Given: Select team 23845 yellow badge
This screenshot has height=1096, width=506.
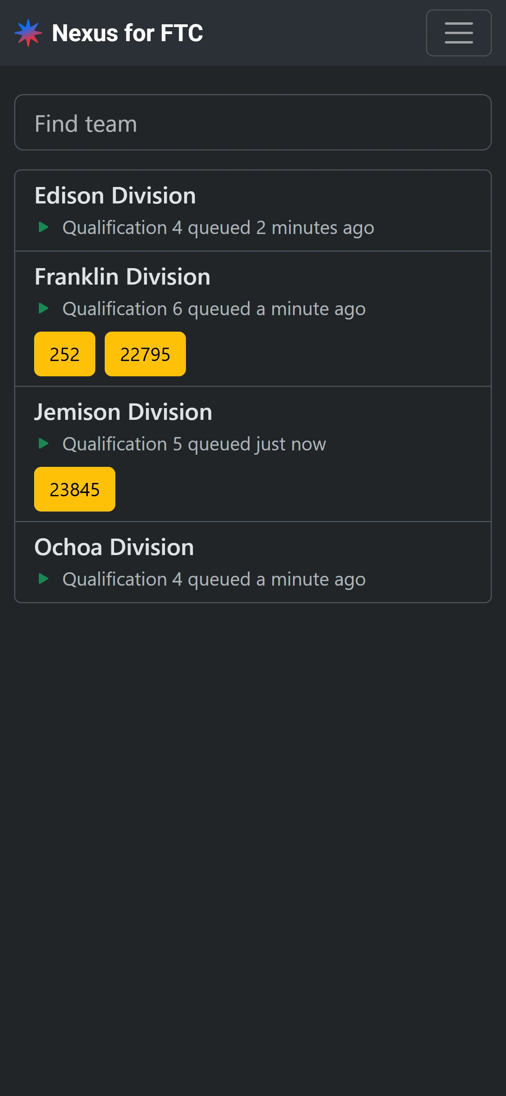Looking at the screenshot, I should click(x=75, y=489).
